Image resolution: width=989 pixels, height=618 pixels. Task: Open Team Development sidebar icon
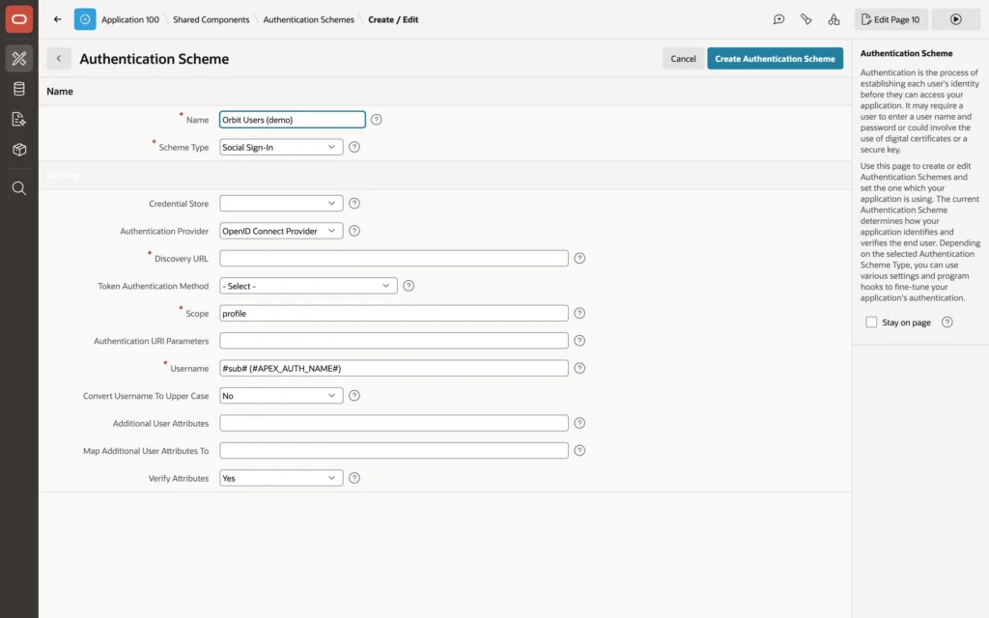[19, 119]
